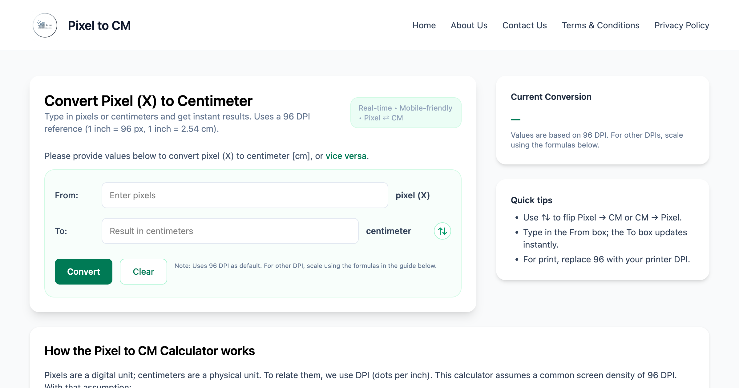Screen dimensions: 739x388
Task: Click the Result in centimeters field
Action: [x=230, y=231]
